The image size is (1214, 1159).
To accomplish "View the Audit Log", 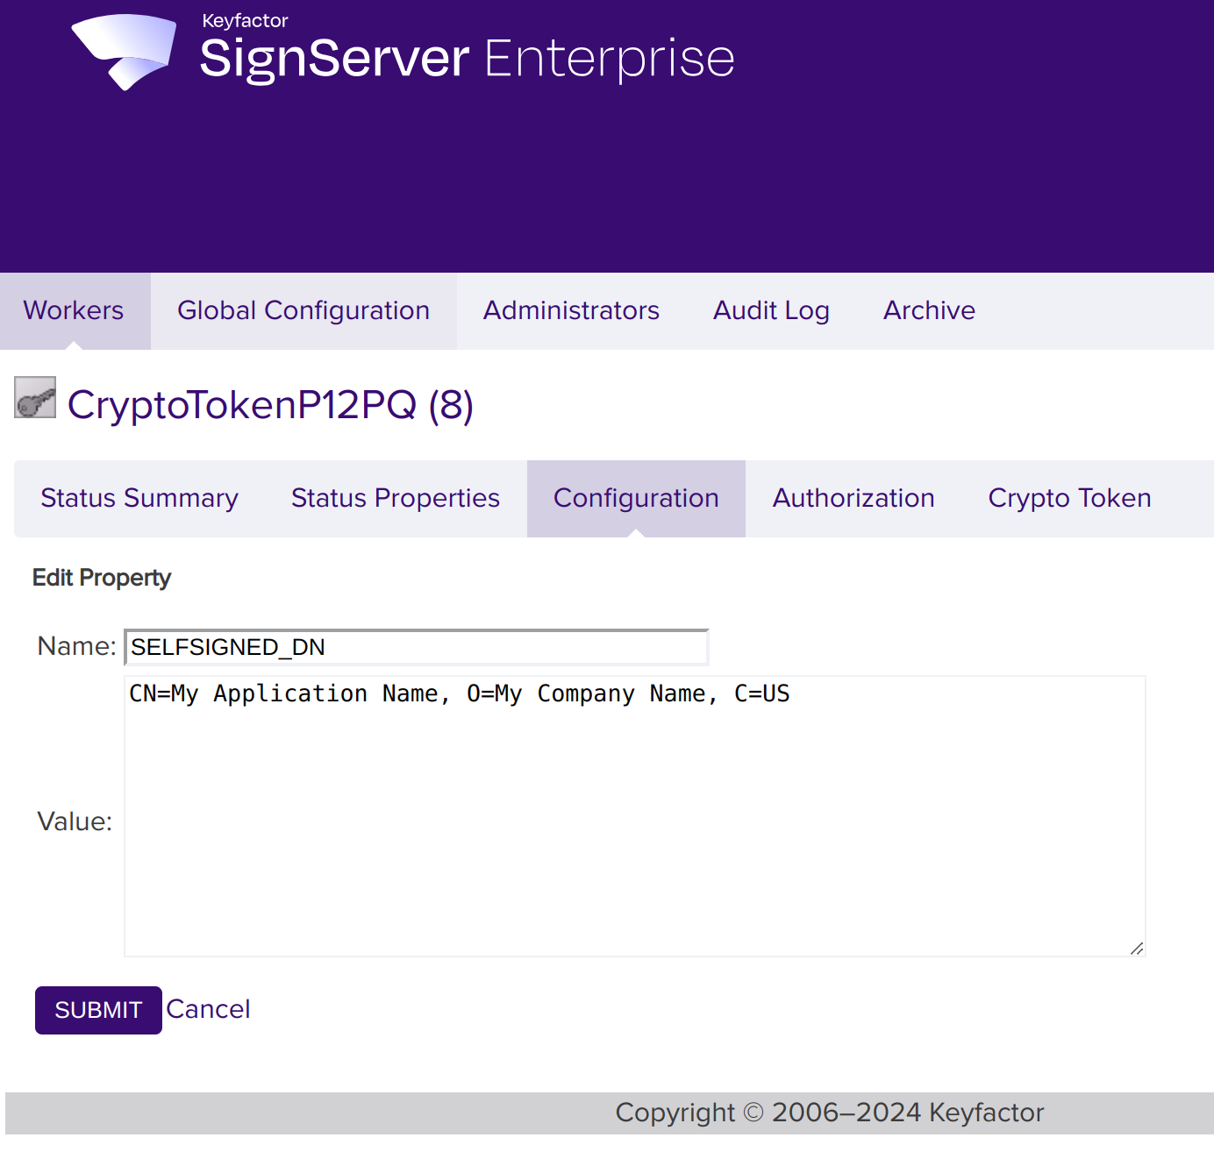I will click(771, 310).
